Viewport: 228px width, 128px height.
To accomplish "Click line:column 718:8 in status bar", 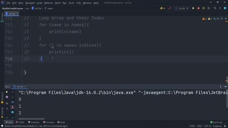I will tap(192, 126).
